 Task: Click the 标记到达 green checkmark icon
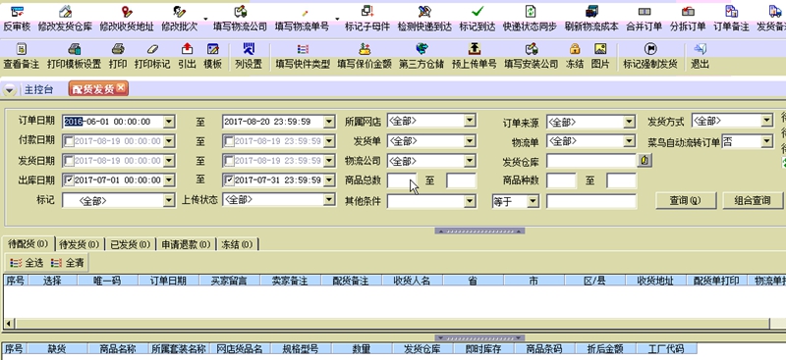(477, 11)
